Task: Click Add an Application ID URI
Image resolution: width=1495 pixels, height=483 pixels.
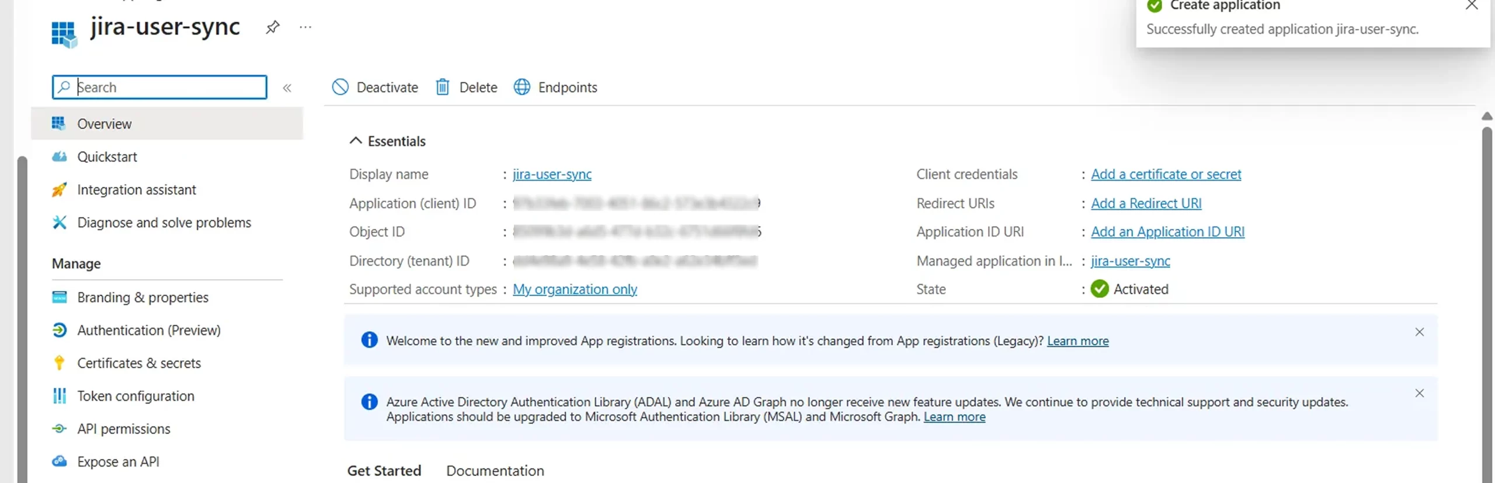Action: coord(1167,232)
